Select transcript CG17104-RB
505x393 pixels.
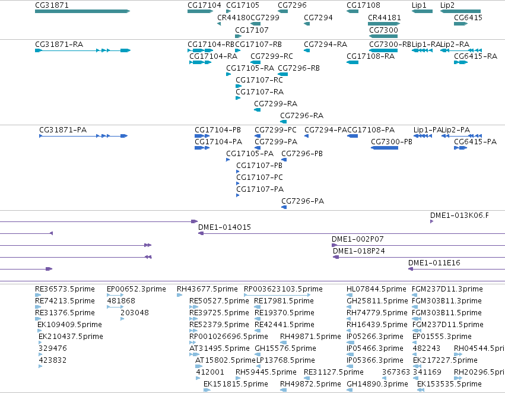(x=201, y=50)
